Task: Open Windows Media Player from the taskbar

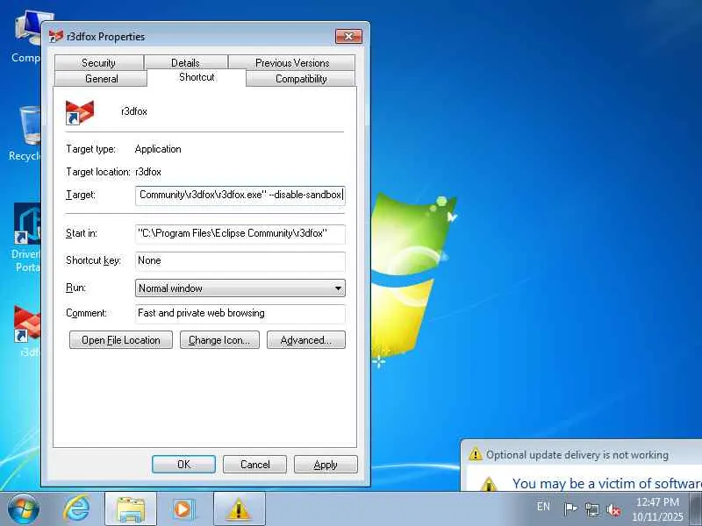Action: click(183, 509)
